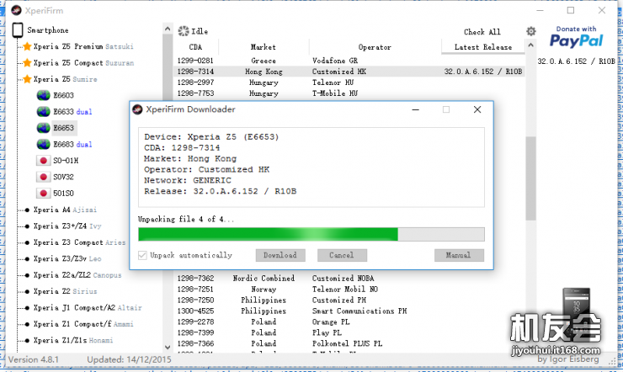Click XperiFirm main window app icon
The width and height of the screenshot is (623, 372).
pyautogui.click(x=16, y=10)
